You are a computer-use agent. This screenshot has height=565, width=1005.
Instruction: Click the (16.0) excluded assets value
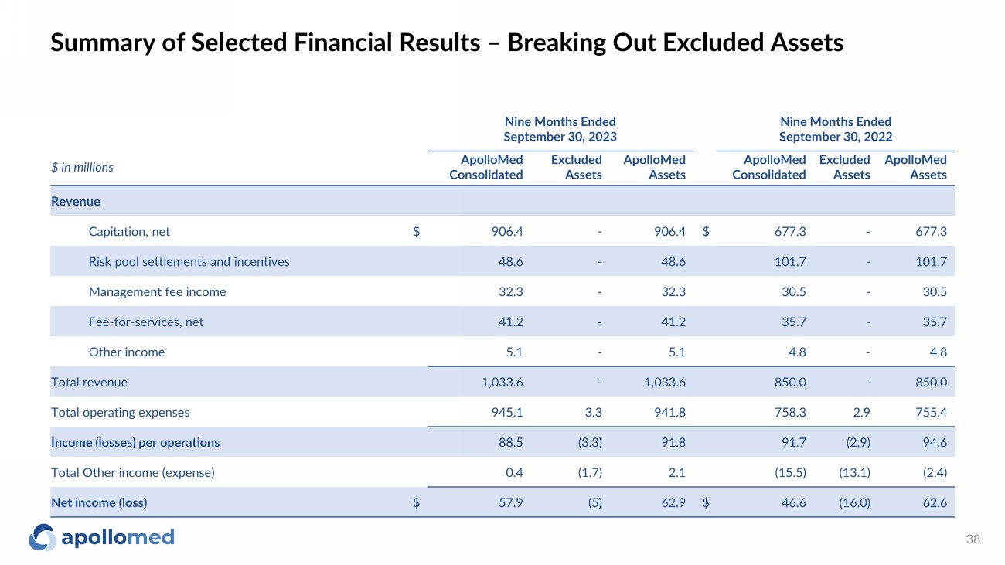point(853,503)
